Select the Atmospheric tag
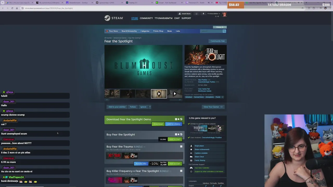 [210, 97]
